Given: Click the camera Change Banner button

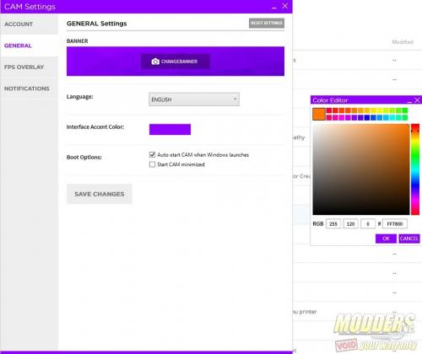Looking at the screenshot, I should pyautogui.click(x=176, y=62).
